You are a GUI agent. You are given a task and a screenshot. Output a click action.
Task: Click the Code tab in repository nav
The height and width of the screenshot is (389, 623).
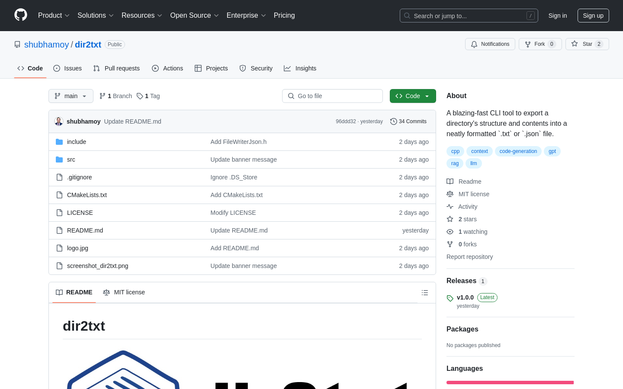[x=30, y=68]
